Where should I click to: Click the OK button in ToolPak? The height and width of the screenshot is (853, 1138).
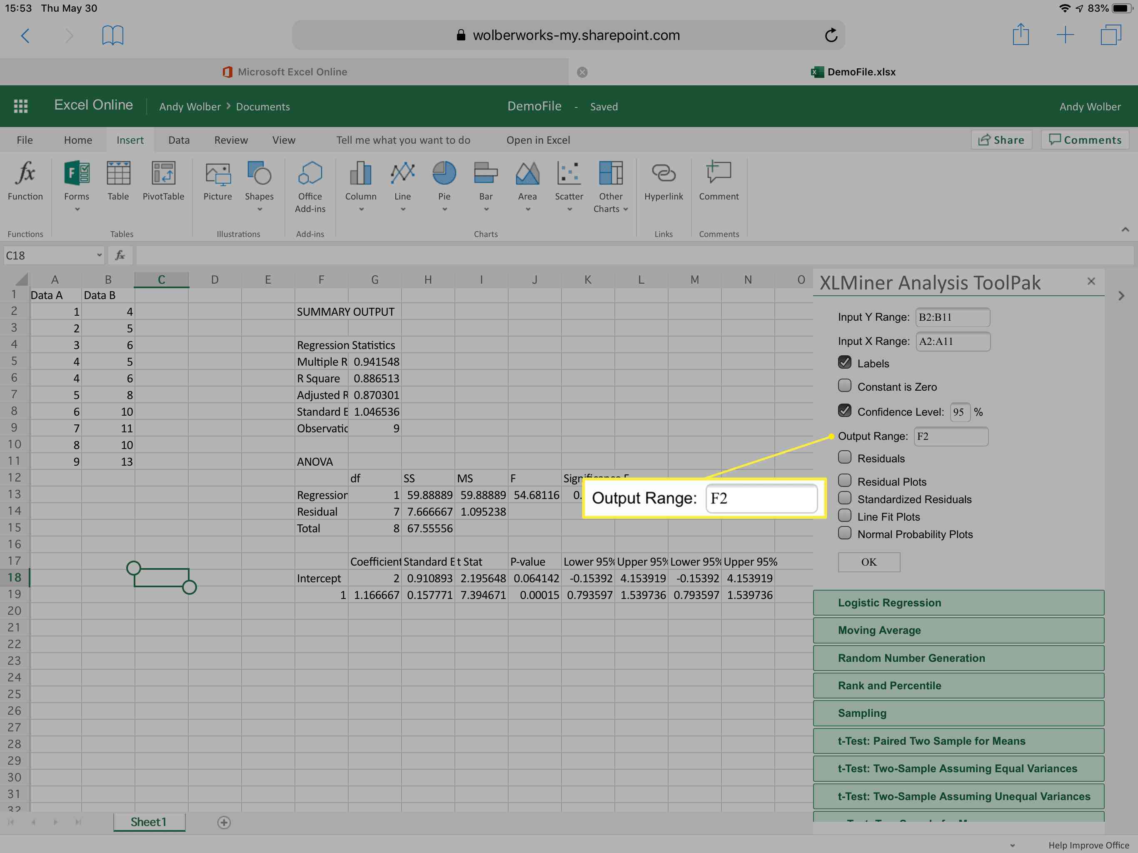click(x=867, y=562)
